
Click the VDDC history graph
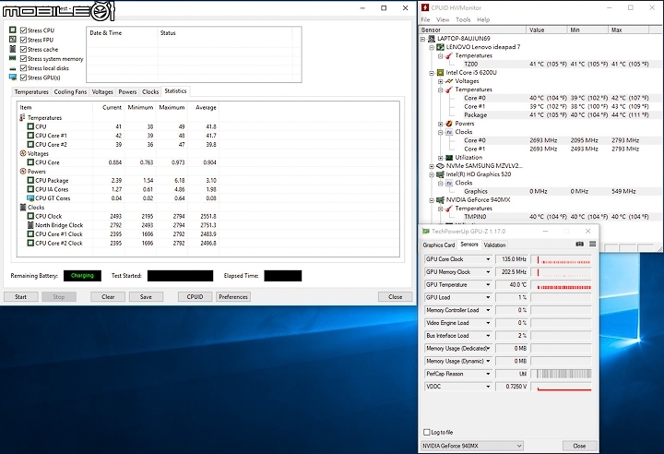[561, 386]
